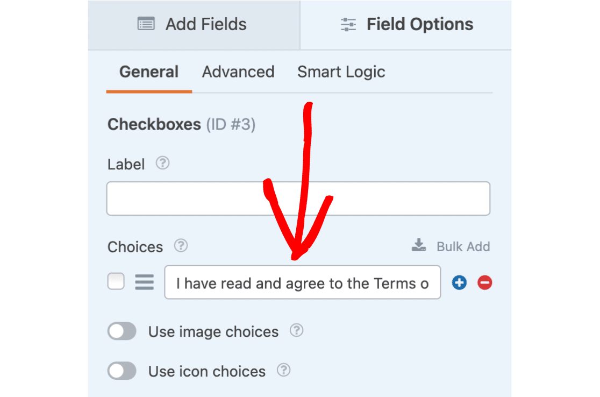Click the Choices help question mark icon
600x397 pixels.
[181, 246]
